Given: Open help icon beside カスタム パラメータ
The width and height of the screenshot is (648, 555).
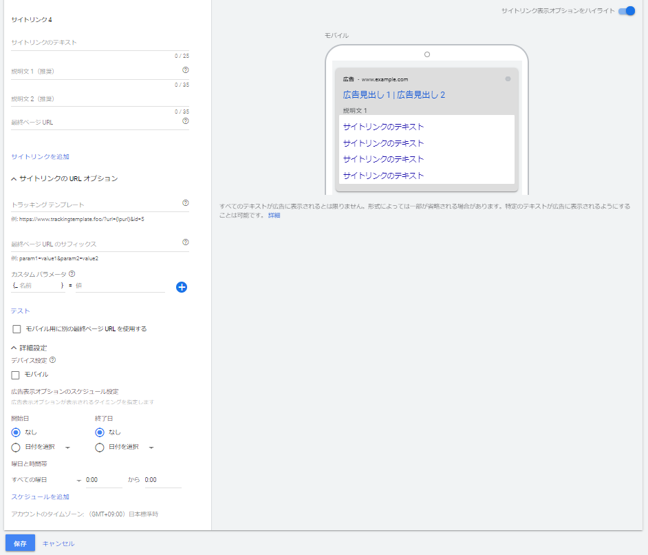Looking at the screenshot, I should 72,274.
